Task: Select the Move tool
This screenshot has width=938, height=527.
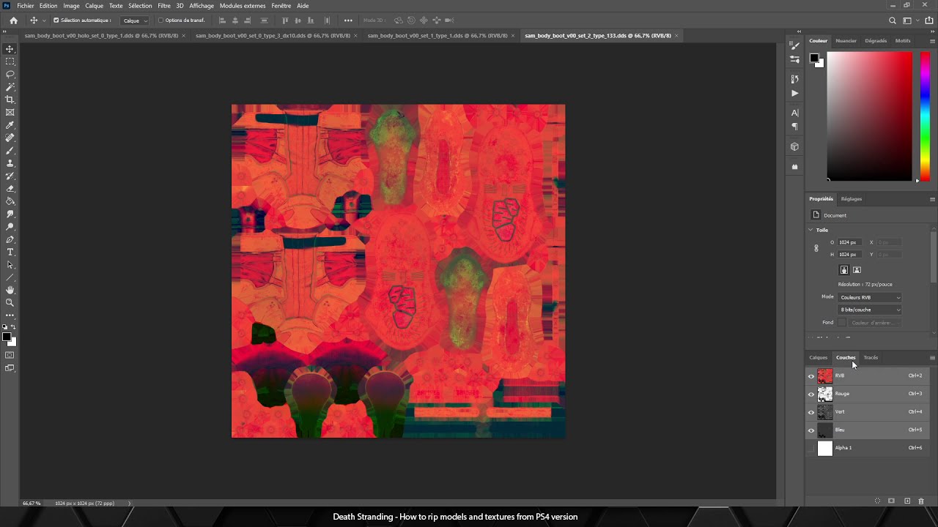Action: [10, 49]
